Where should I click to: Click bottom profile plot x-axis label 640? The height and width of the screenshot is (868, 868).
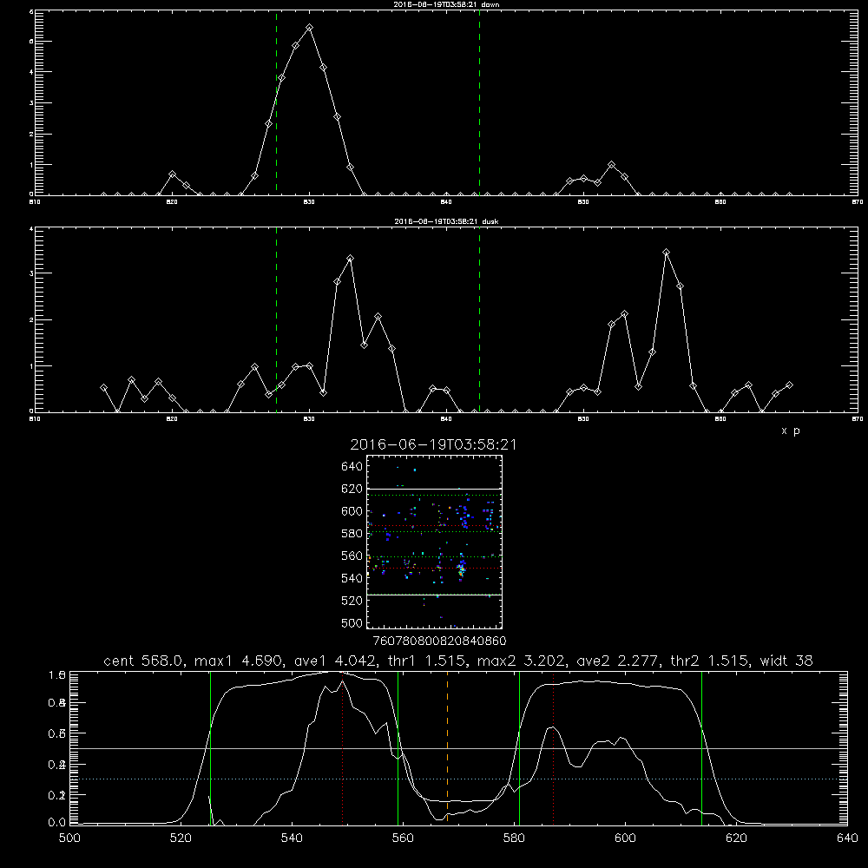(x=847, y=838)
